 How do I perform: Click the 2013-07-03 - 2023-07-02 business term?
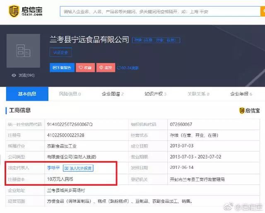(195, 157)
